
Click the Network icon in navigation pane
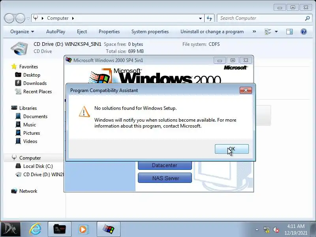tap(14, 191)
